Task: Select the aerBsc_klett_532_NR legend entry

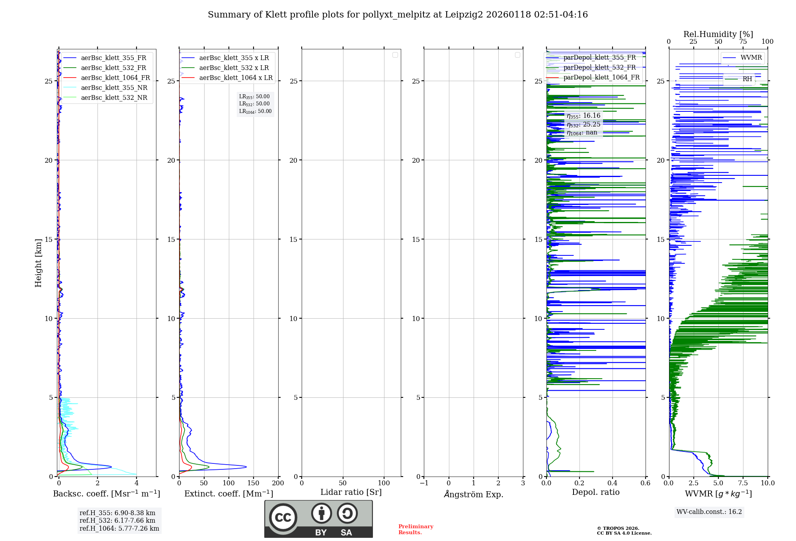Action: click(114, 98)
